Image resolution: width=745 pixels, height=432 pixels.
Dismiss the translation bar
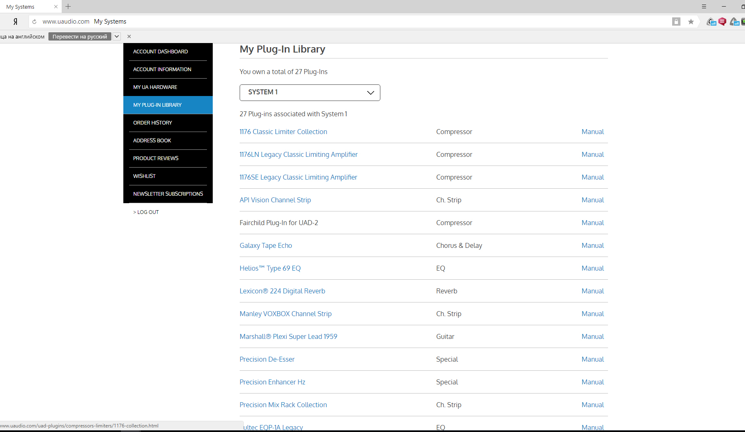[129, 36]
